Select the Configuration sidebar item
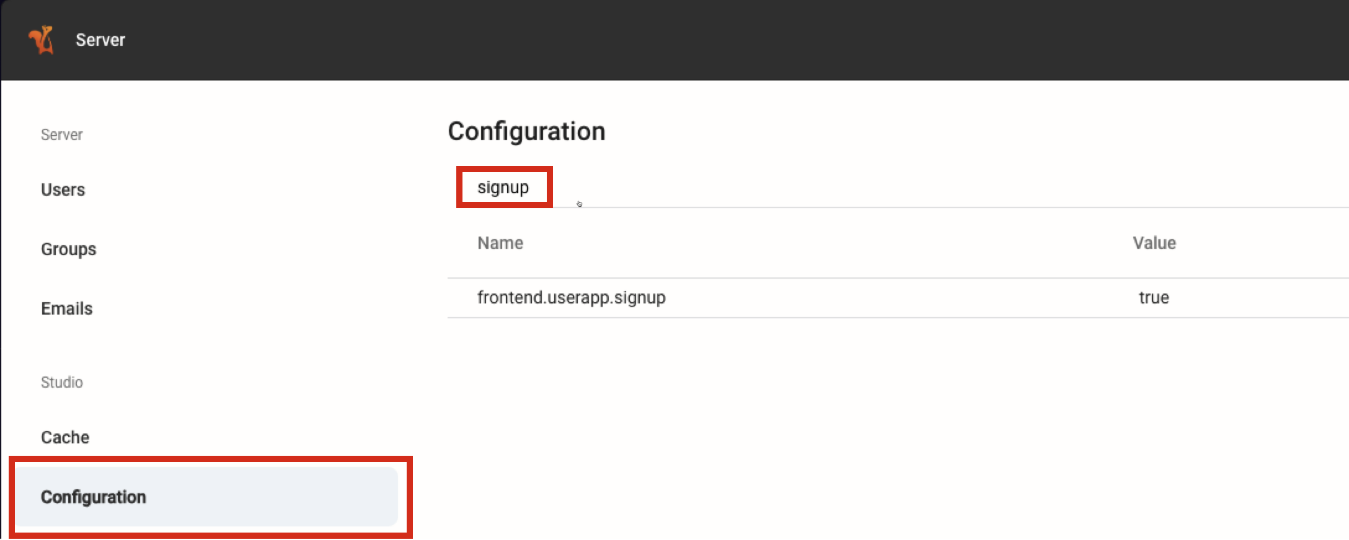This screenshot has width=1349, height=540. [94, 497]
